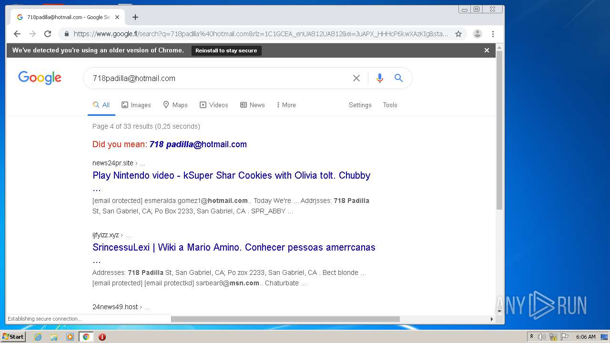The image size is (610, 343).
Task: Click the horizontal scrollbar right arrow
Action: (x=492, y=319)
